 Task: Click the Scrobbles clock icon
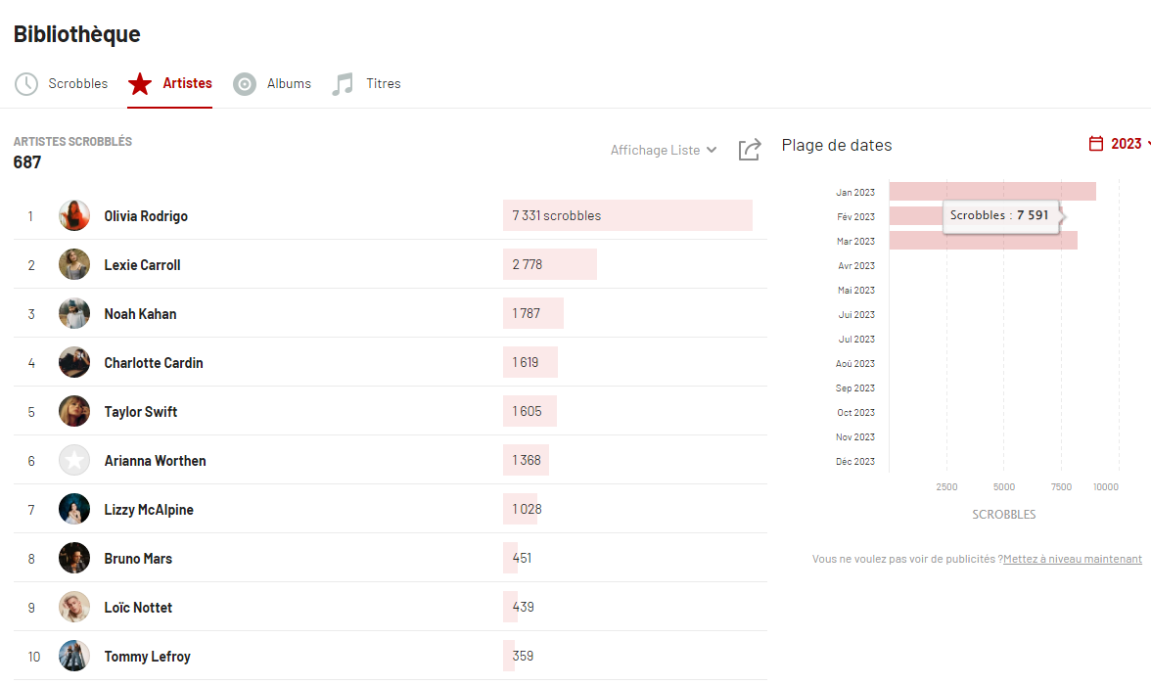[x=26, y=84]
